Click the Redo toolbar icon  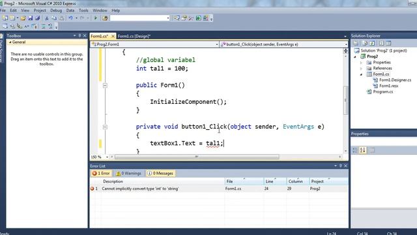coord(82,18)
